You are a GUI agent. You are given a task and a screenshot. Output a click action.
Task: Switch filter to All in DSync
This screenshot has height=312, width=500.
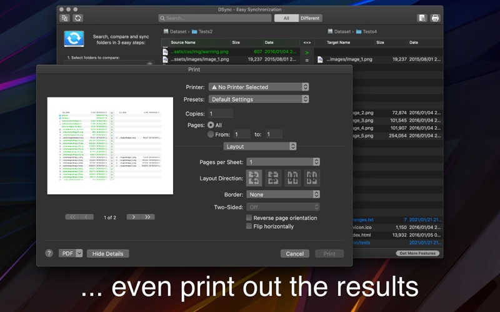pyautogui.click(x=286, y=18)
